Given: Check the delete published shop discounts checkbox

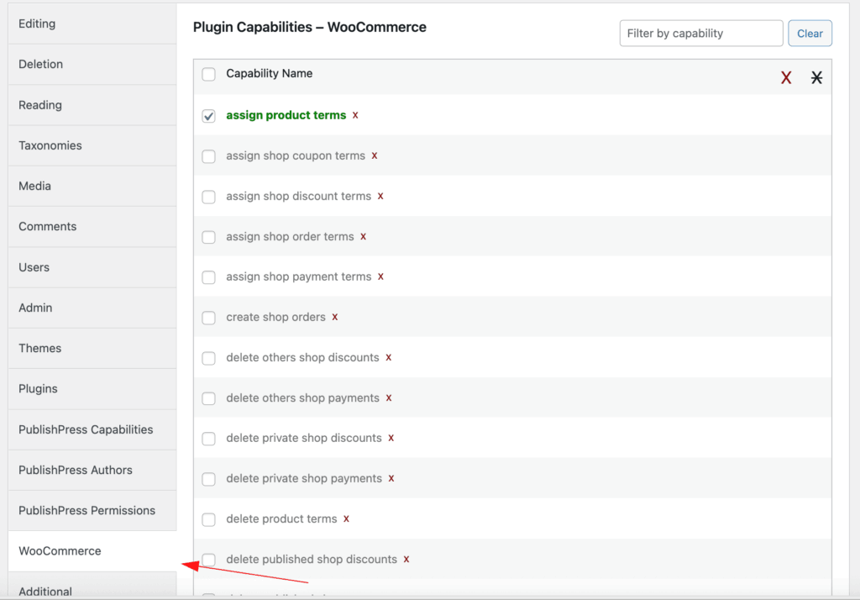Looking at the screenshot, I should click(208, 560).
